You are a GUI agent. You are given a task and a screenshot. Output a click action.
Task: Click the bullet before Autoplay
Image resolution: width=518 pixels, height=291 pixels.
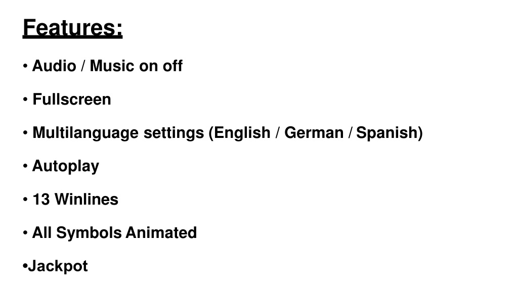25,166
